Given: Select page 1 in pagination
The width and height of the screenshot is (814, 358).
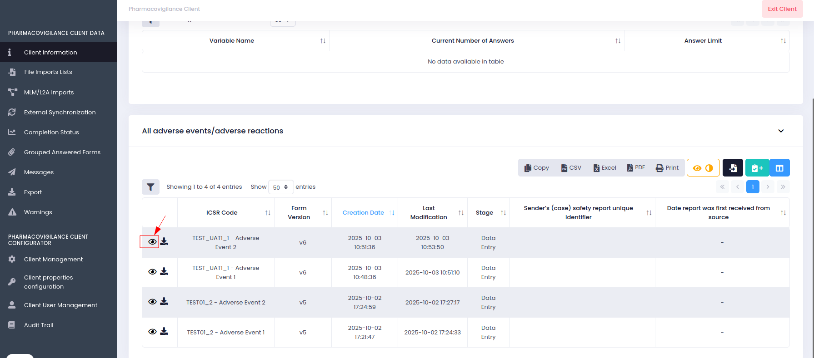Looking at the screenshot, I should click(753, 187).
